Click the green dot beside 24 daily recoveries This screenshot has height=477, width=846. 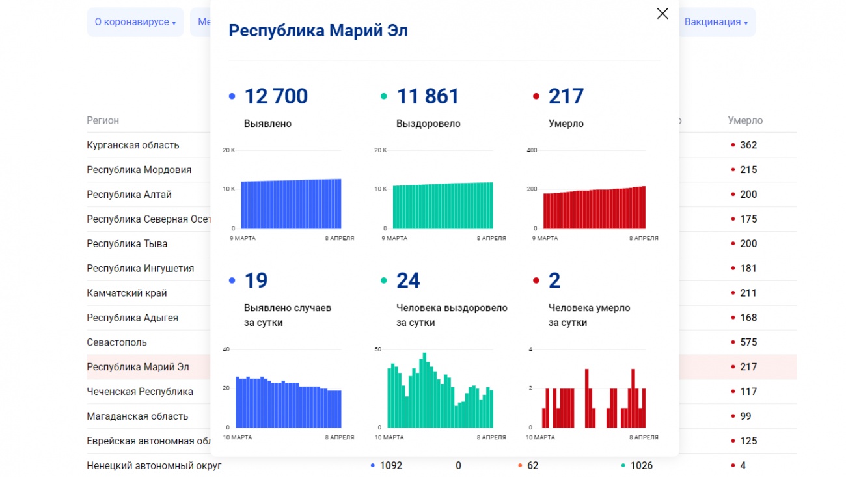click(384, 281)
